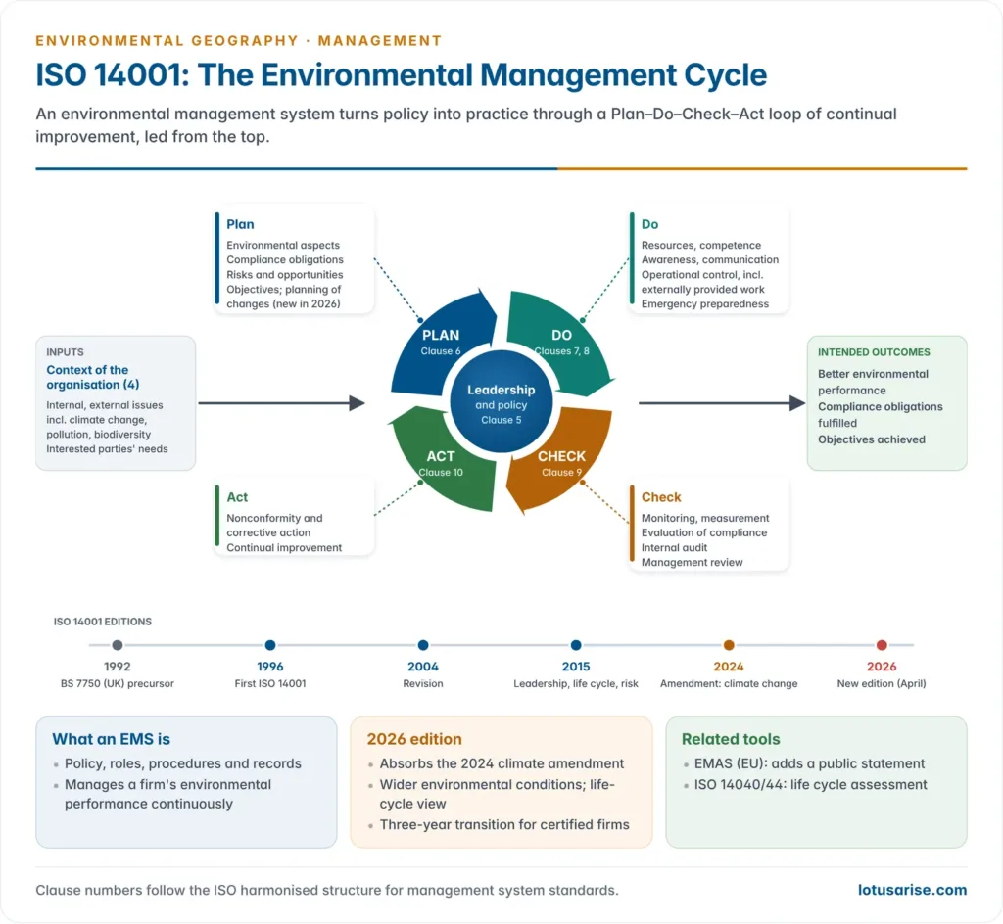This screenshot has height=924, width=1003.
Task: Click the 'Do' callout heading
Action: point(649,224)
